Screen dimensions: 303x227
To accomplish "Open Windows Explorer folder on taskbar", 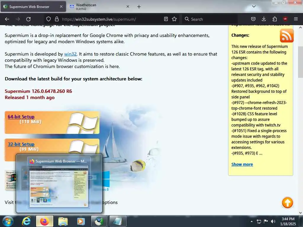I will [x=63, y=221].
